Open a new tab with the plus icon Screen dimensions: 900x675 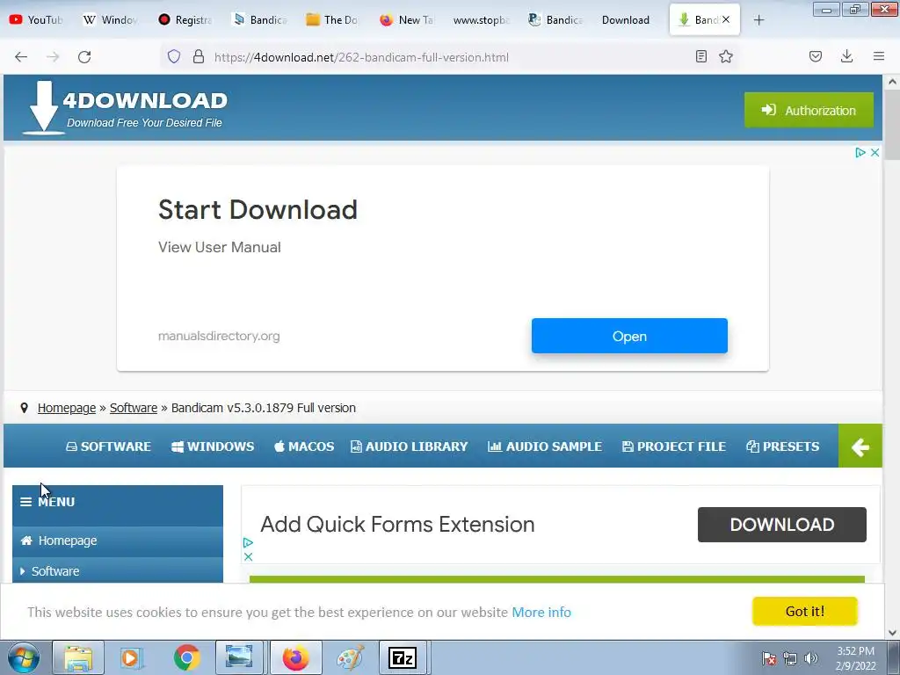click(x=758, y=20)
